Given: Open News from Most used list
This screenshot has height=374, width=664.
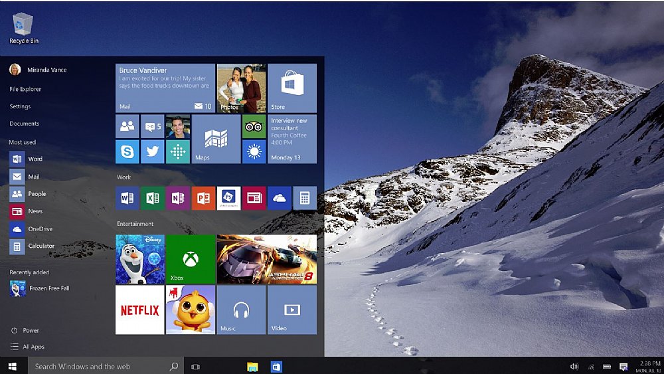Looking at the screenshot, I should [27, 211].
